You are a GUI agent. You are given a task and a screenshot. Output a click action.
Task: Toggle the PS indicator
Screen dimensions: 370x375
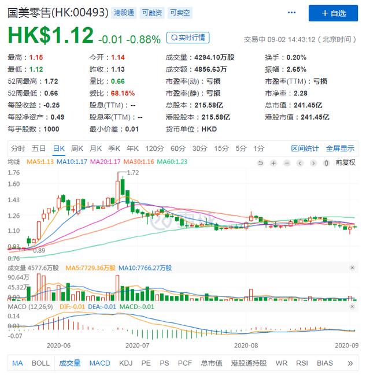[x=164, y=363]
